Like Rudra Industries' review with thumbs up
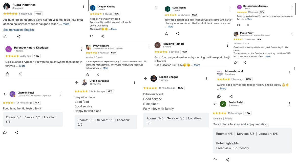The image size is (296, 166). pos(6,37)
